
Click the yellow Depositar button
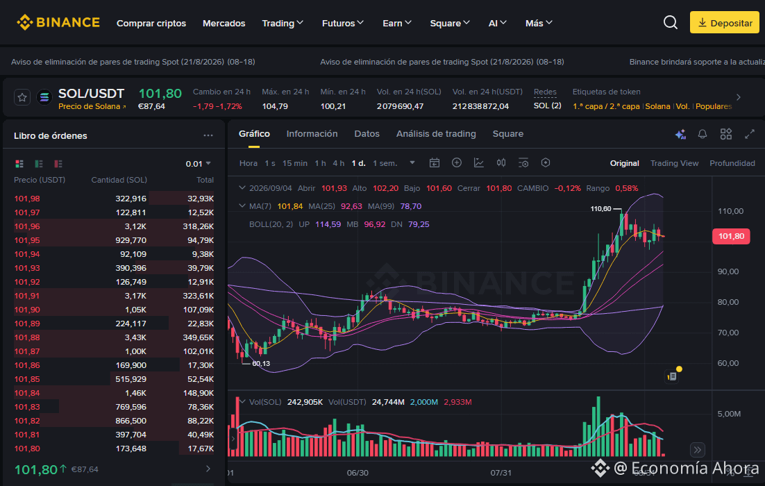(x=725, y=22)
